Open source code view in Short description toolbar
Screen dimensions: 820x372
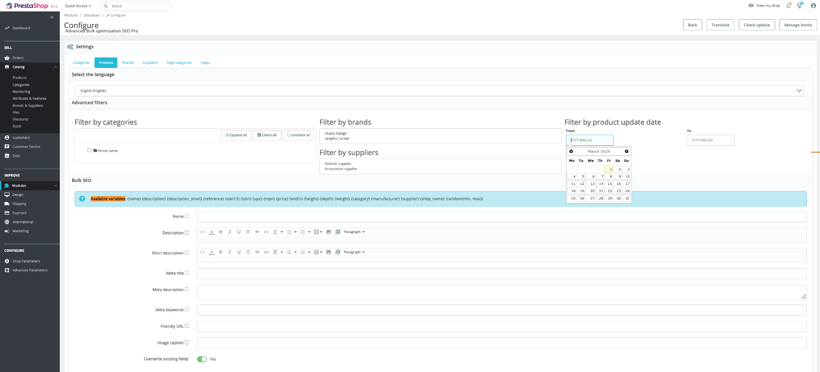[x=202, y=252]
